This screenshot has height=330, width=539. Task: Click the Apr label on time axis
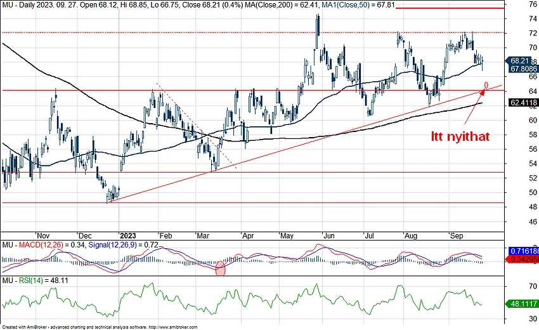tap(248, 236)
